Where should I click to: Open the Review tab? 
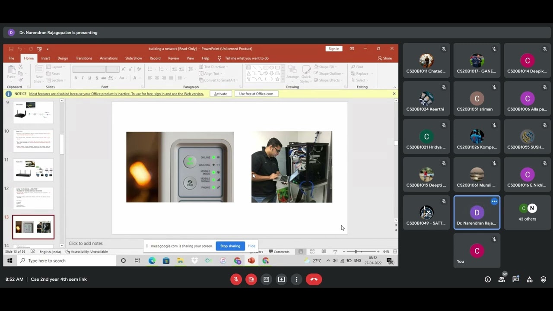pos(173,58)
